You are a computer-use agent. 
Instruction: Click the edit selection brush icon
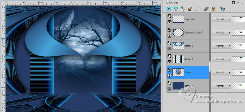[x=190, y=9]
